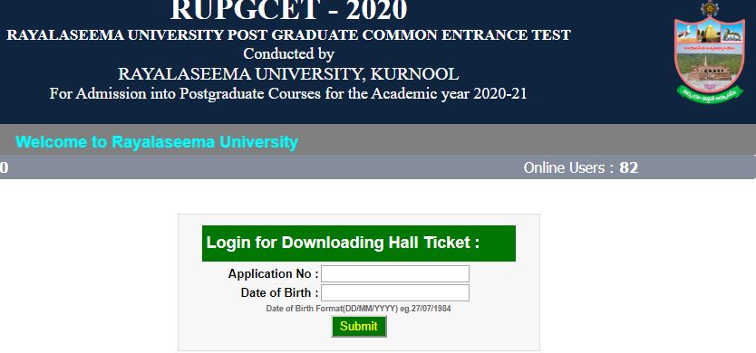
Task: Click the 'Welcome to Rayalaseema University' text
Action: (157, 142)
